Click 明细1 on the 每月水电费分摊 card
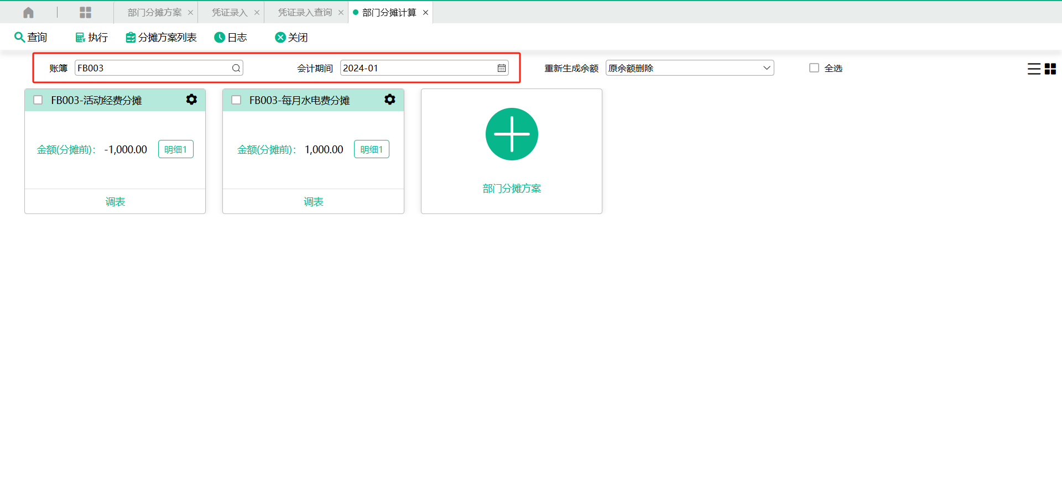This screenshot has width=1062, height=495. pyautogui.click(x=372, y=149)
